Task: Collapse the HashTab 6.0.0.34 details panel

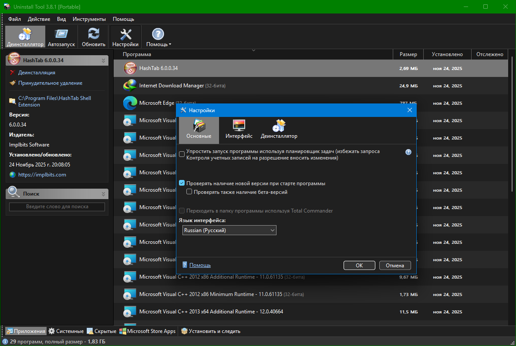Action: tap(104, 60)
